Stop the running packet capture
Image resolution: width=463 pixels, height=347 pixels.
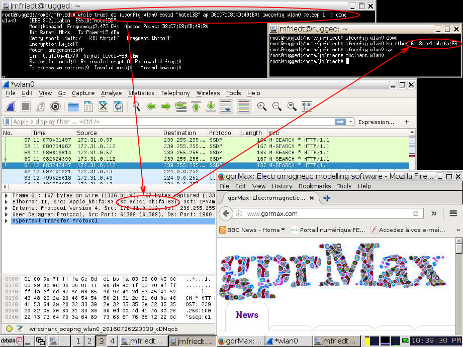pyautogui.click(x=26, y=106)
